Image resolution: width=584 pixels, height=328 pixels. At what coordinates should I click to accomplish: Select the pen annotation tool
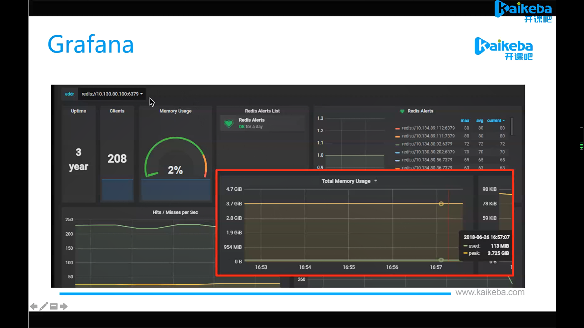point(43,306)
